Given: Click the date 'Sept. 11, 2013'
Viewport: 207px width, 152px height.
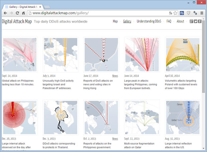Looking at the screenshot, I should [132, 139].
